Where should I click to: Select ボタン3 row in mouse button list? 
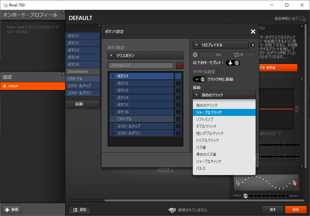pyautogui.click(x=141, y=90)
